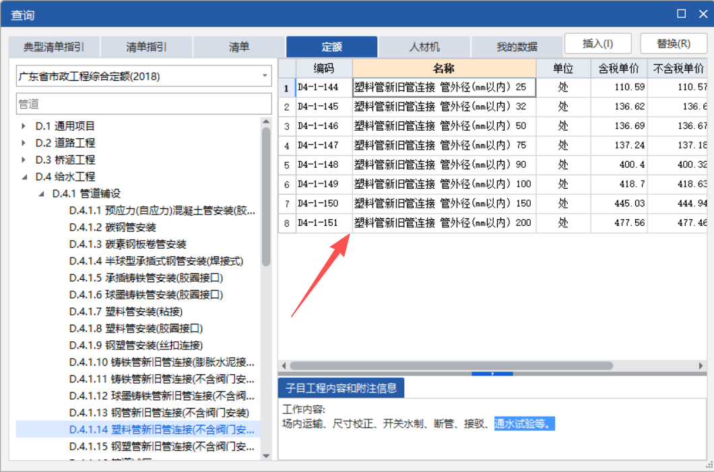This screenshot has width=714, height=472.
Task: Click the splitter collapse handle above info panel
Action: [x=492, y=374]
